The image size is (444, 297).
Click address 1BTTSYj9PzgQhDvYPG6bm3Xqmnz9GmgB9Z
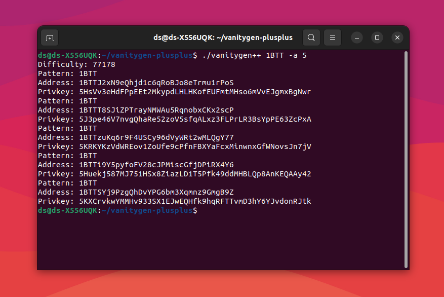[156, 192]
